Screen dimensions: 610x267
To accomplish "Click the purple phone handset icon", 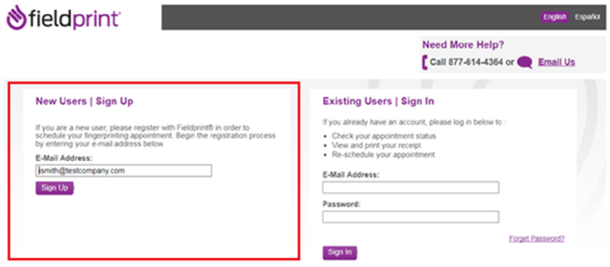I will tap(425, 62).
